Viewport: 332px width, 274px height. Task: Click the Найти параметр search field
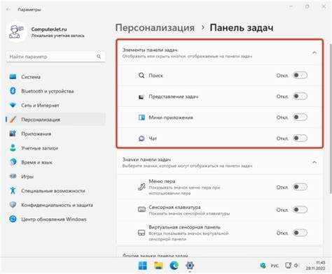tap(55, 57)
